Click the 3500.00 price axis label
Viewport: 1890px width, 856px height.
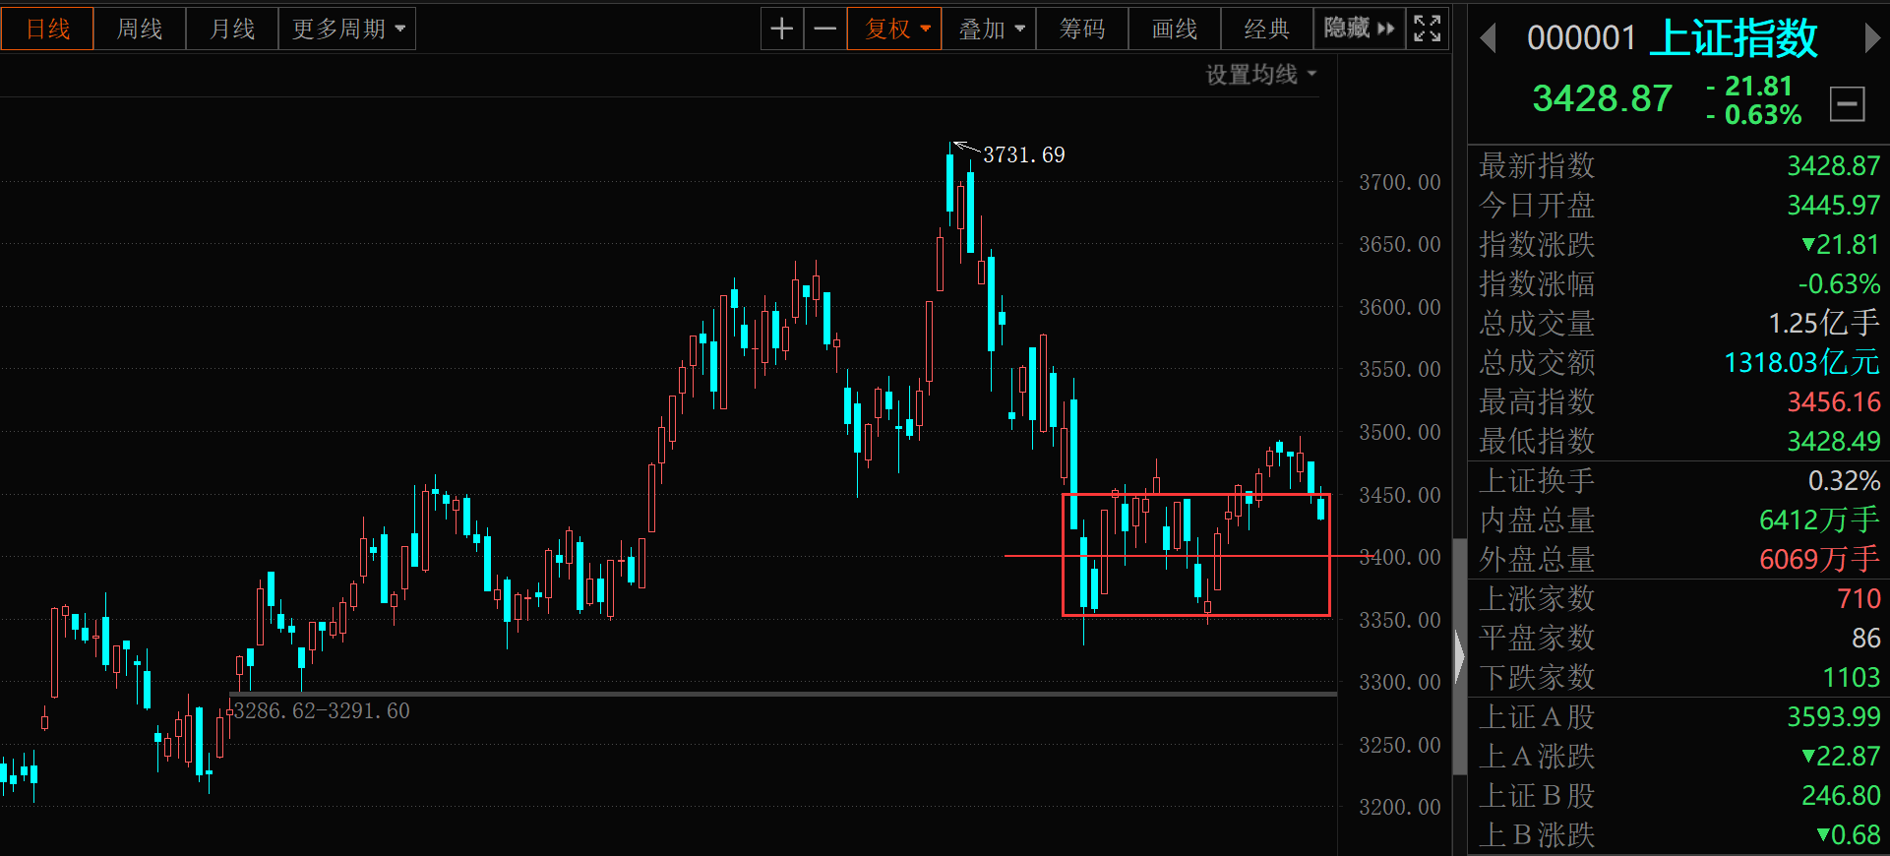click(1399, 432)
